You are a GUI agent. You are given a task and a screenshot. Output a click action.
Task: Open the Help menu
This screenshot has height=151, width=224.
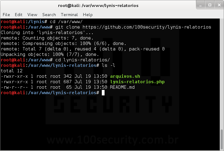point(88,15)
